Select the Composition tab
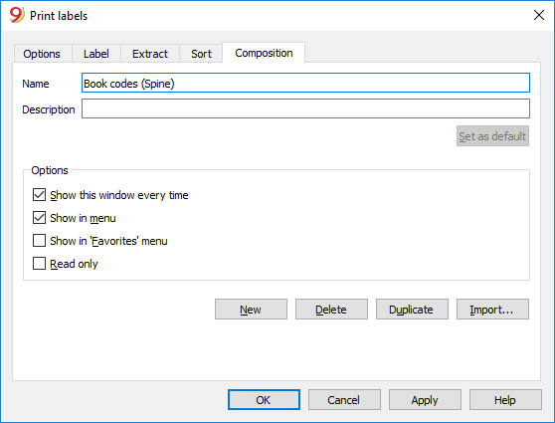This screenshot has height=423, width=555. pos(264,53)
